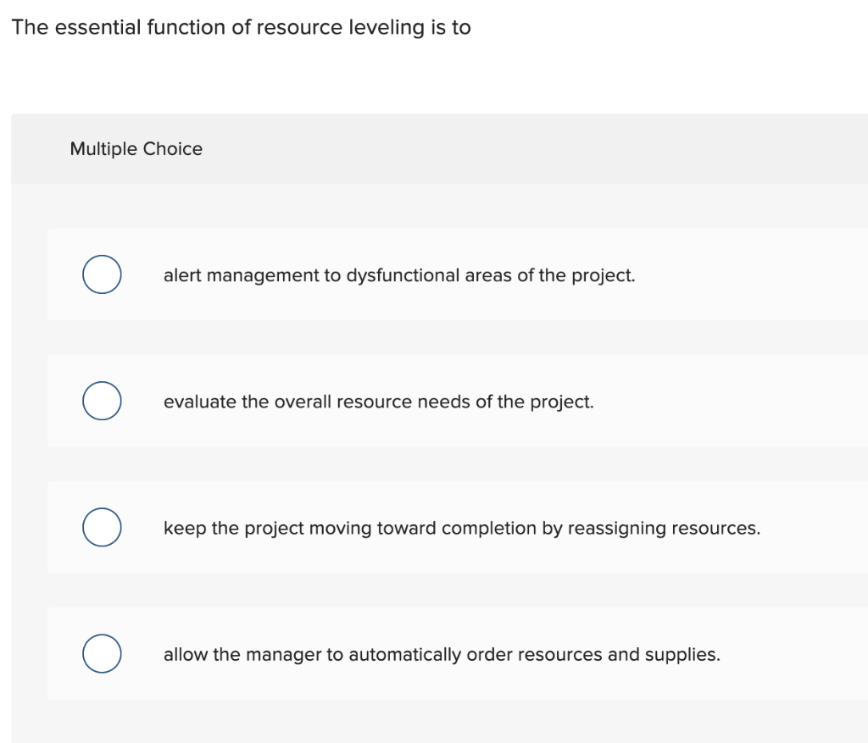Click the question text about resource leveling

tap(240, 26)
